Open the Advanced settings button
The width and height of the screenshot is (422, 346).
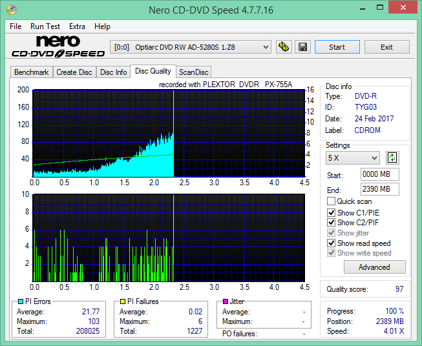point(375,267)
